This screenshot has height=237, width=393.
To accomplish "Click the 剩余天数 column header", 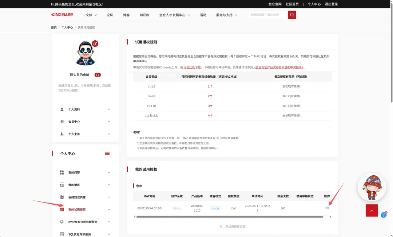I will (x=283, y=196).
